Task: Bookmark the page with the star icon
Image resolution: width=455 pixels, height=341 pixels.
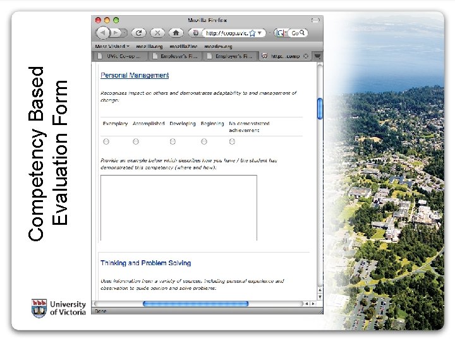Action: click(252, 33)
